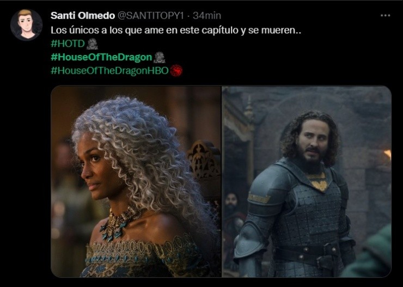Screen dimensions: 403x287
Task: Visit the @SANTITOPY1 handle
Action: tap(151, 16)
